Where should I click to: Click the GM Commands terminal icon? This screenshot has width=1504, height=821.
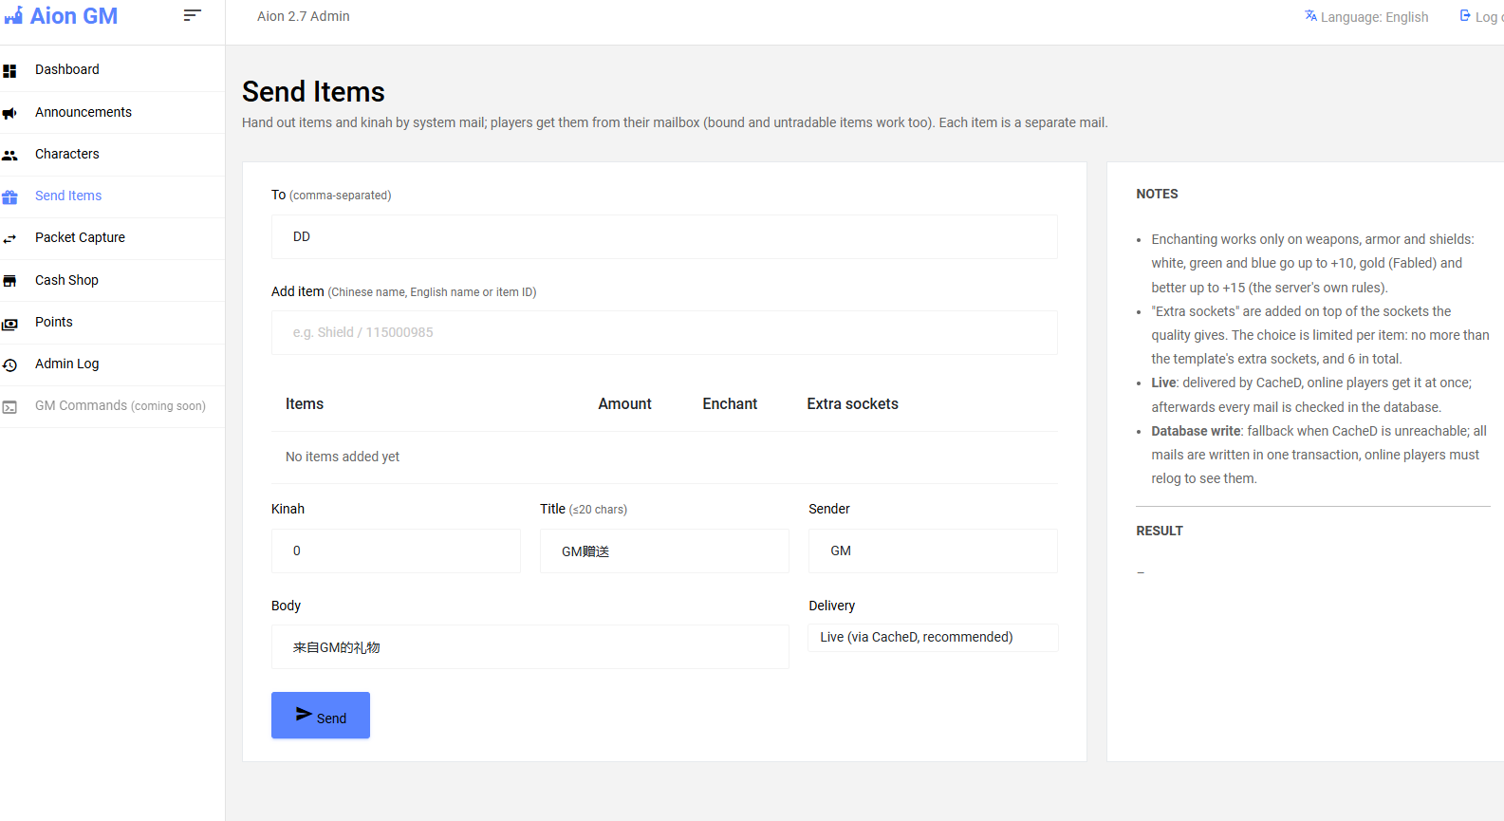click(9, 406)
